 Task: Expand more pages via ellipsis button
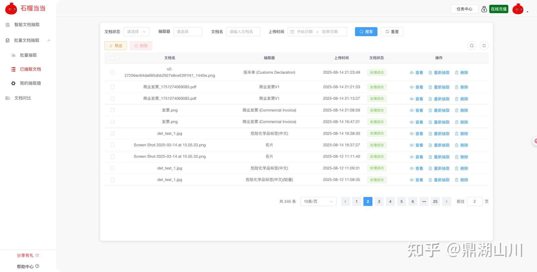pos(424,202)
